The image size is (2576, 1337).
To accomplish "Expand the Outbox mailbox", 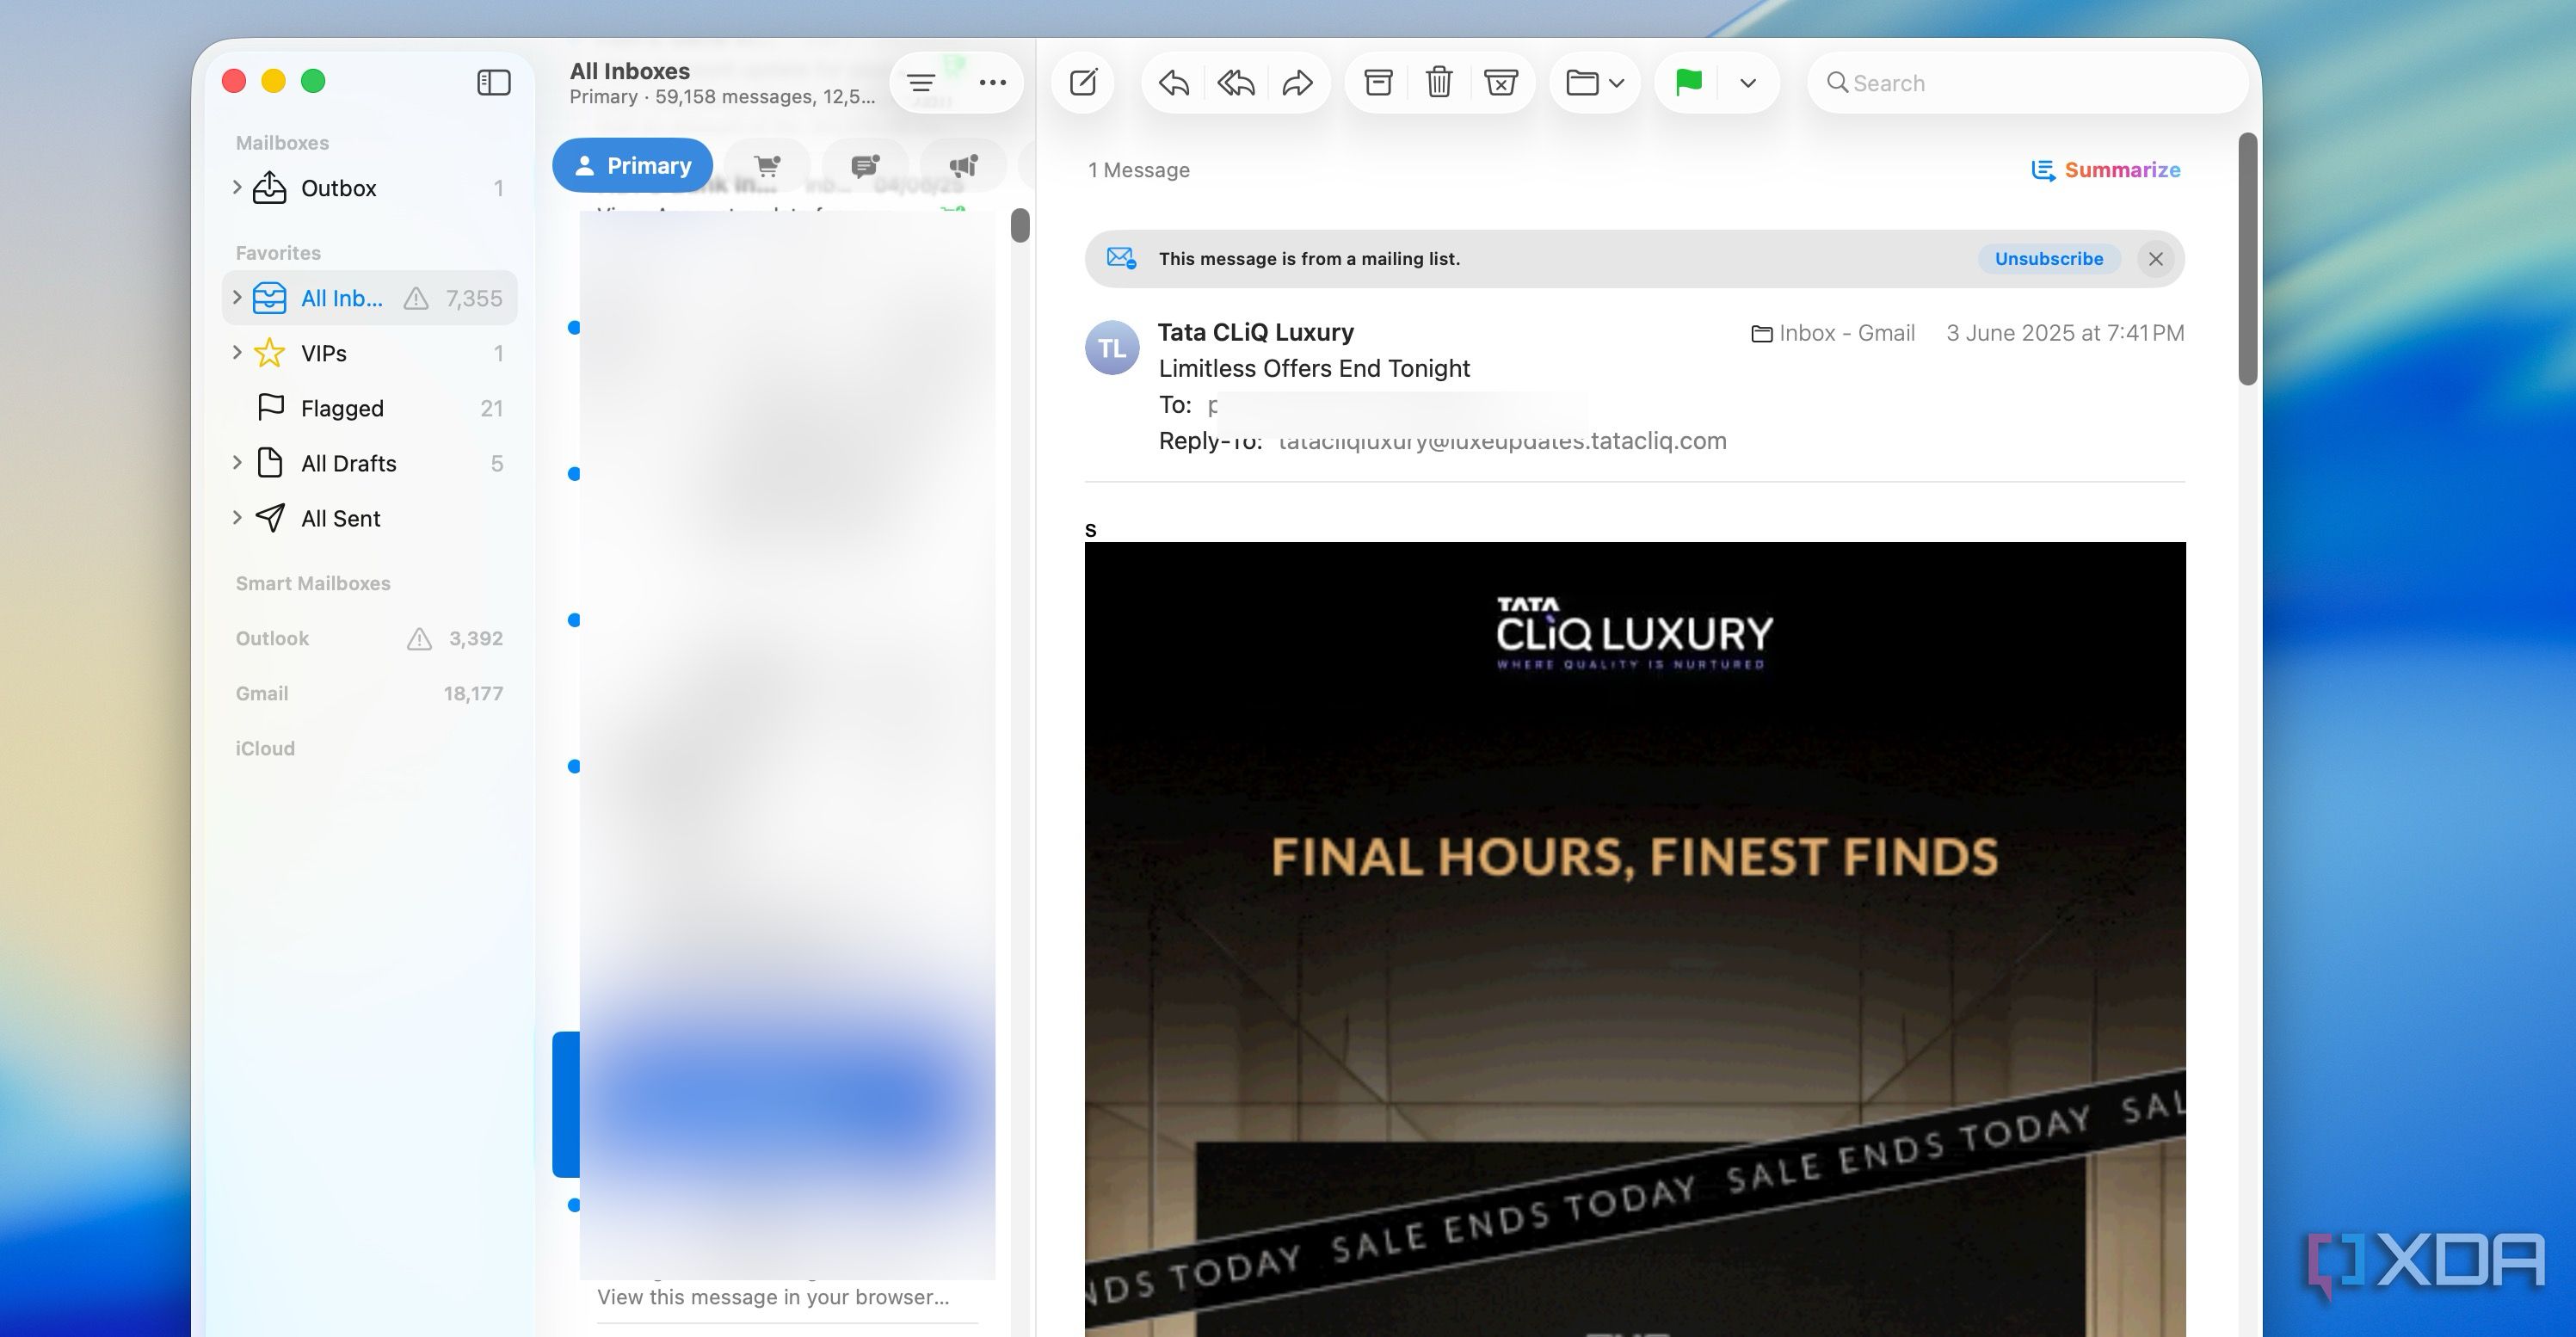I will click(237, 187).
